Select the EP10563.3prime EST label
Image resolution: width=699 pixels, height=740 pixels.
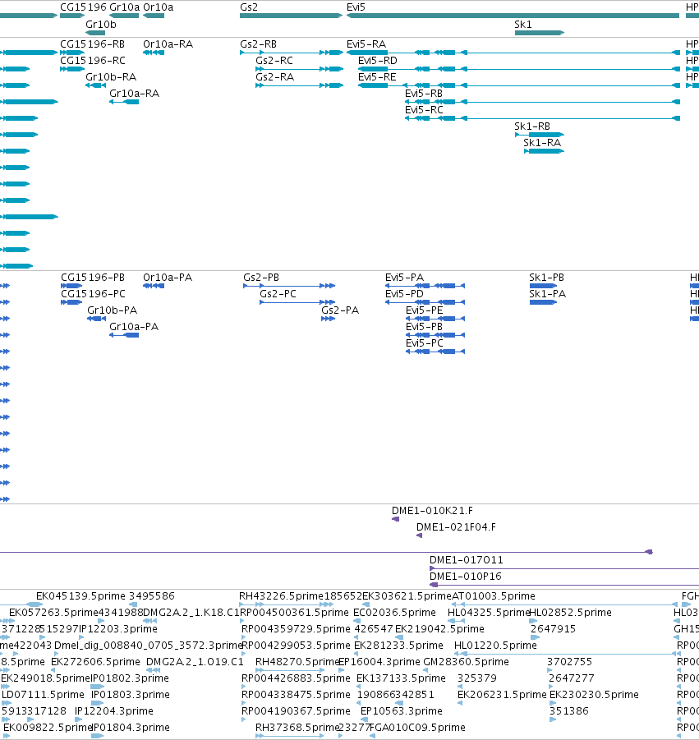tap(401, 711)
